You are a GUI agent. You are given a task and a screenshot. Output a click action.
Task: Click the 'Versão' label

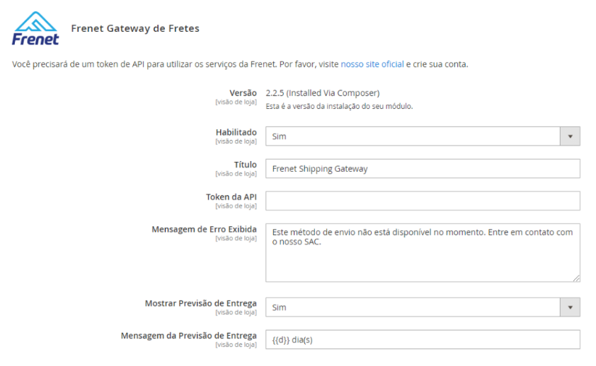click(x=243, y=93)
